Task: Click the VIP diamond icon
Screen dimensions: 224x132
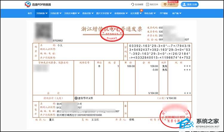Action: [164, 4]
